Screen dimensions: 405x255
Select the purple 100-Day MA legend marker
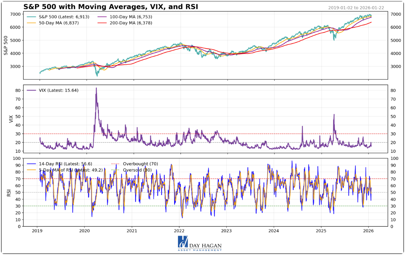tap(101, 17)
